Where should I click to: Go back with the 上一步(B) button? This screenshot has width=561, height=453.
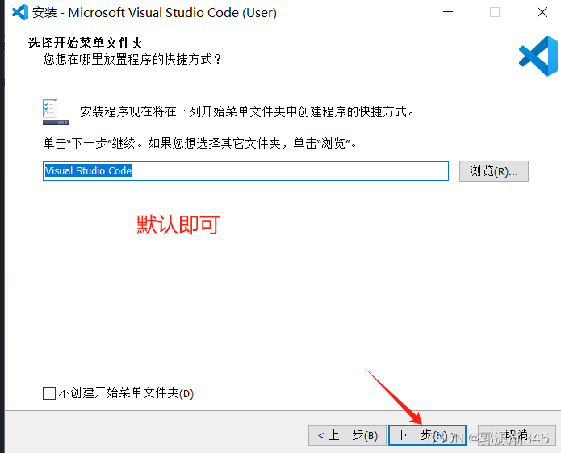(347, 435)
